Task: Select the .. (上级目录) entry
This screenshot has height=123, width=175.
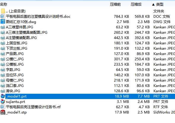Action: [x=16, y=11]
